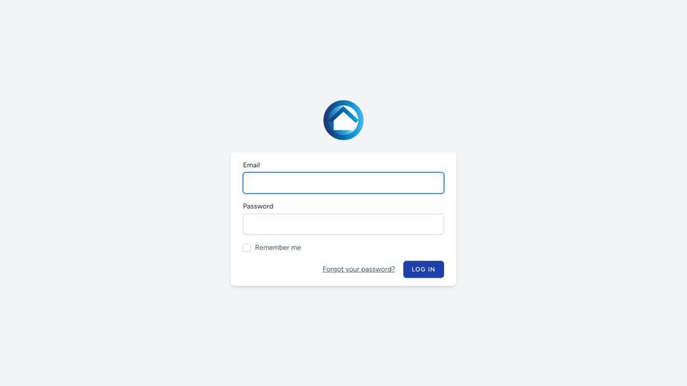Click the Password field label
Image resolution: width=687 pixels, height=386 pixels.
tap(258, 206)
